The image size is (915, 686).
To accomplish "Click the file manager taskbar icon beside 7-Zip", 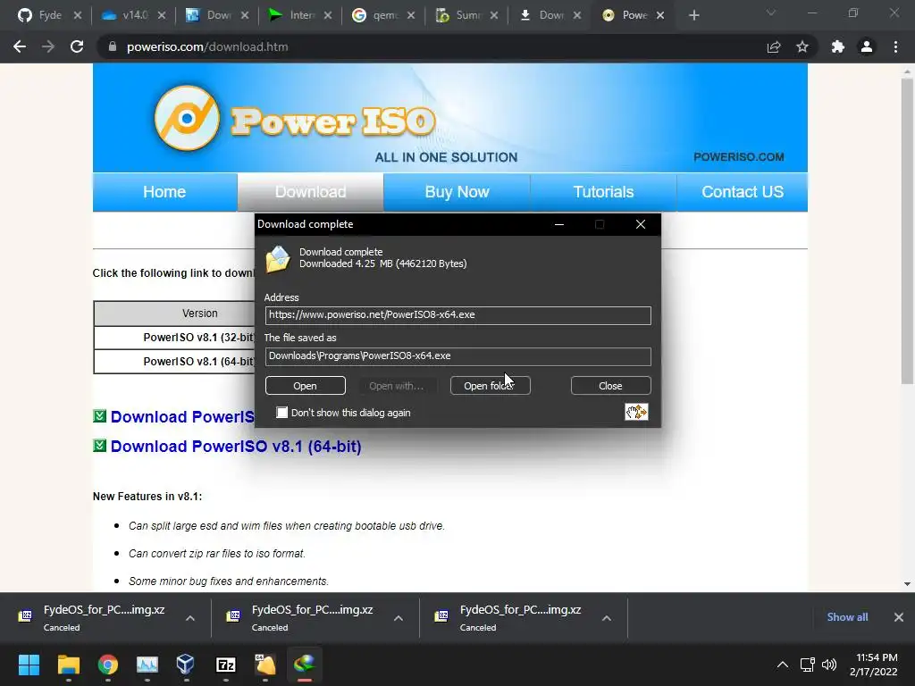I will [x=264, y=665].
